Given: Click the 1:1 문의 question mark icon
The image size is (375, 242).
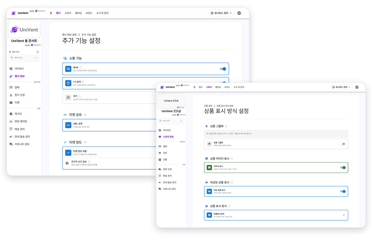Looking at the screenshot, I should (x=68, y=83).
